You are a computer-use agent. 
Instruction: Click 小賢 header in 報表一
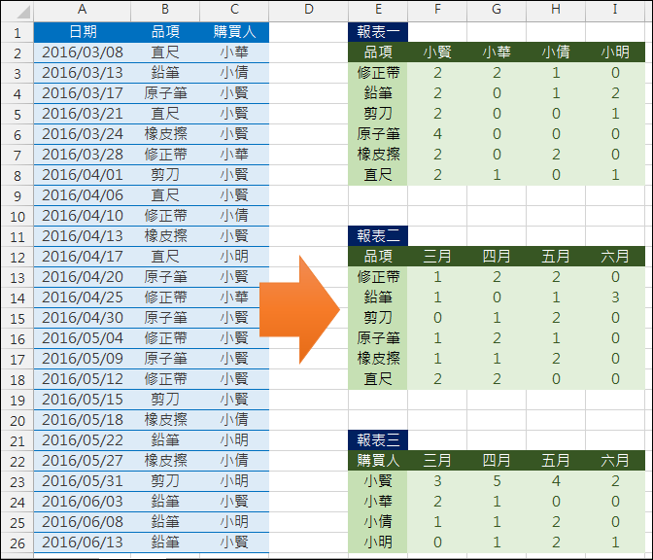coord(437,52)
